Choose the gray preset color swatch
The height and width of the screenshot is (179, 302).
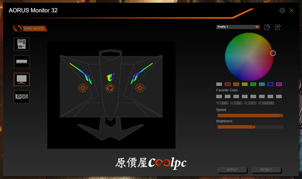click(219, 84)
